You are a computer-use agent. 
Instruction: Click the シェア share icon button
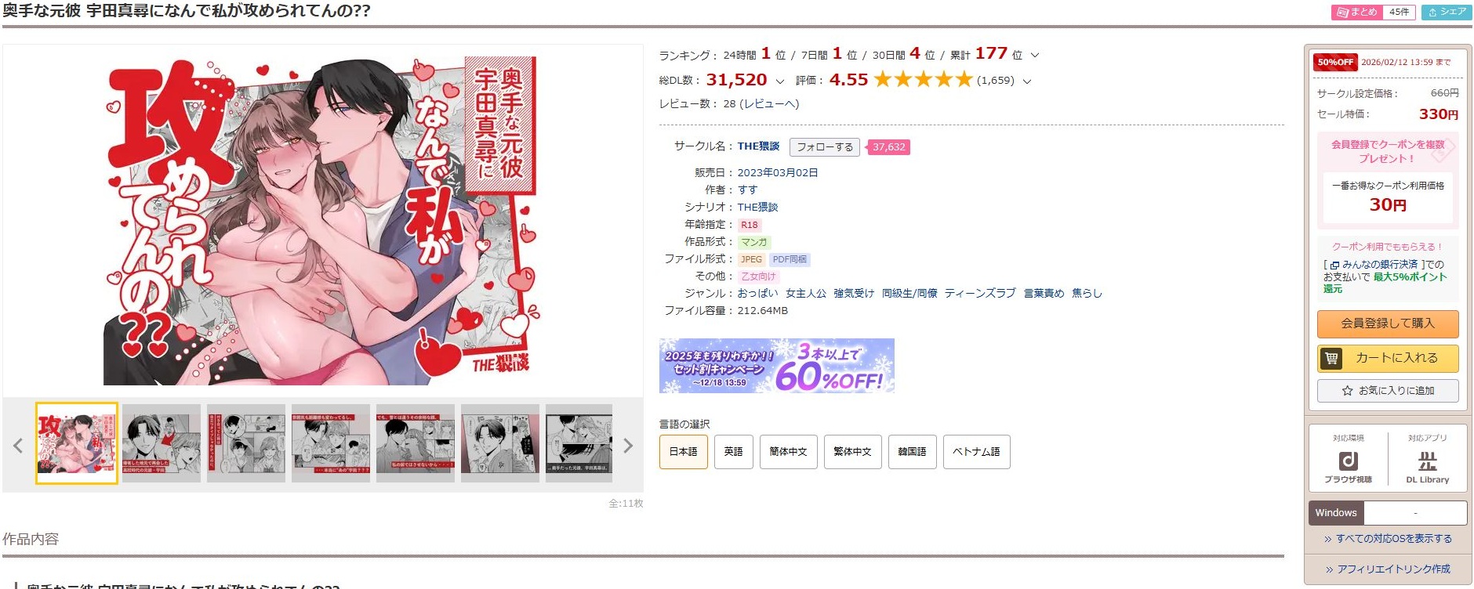[1447, 13]
